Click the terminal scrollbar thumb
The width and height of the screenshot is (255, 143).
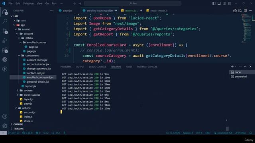(227, 129)
